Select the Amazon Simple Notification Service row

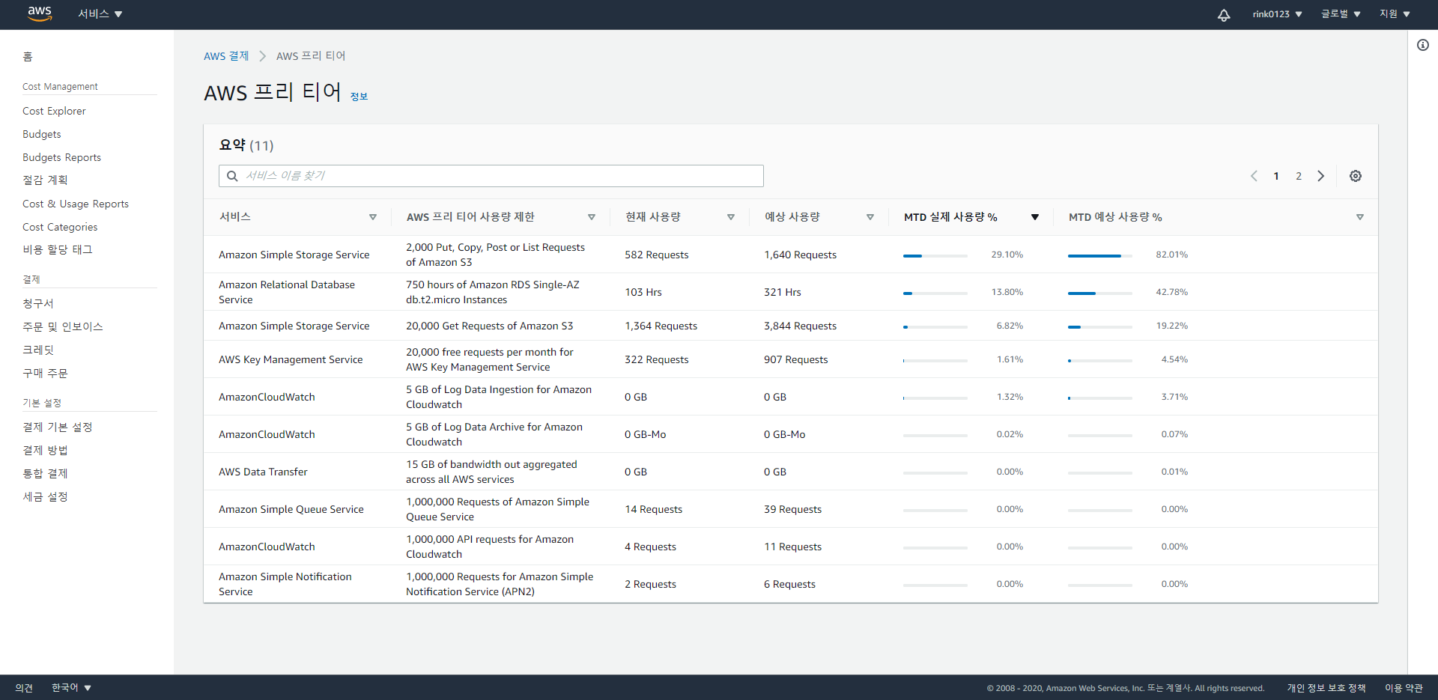[x=790, y=584]
